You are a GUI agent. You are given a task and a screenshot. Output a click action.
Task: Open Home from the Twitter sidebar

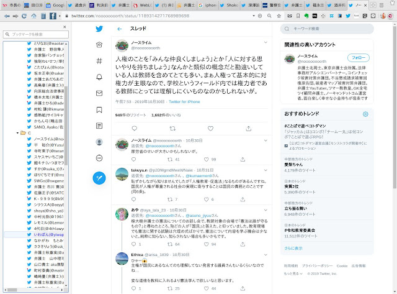tap(99, 45)
